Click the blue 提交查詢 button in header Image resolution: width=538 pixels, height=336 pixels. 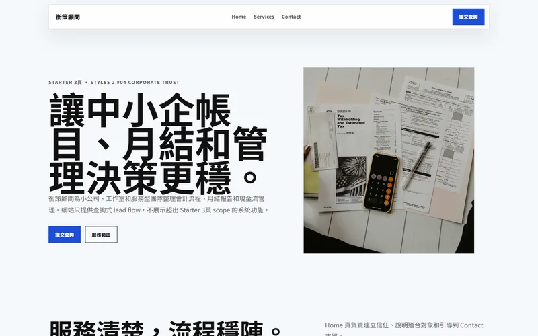pos(468,17)
